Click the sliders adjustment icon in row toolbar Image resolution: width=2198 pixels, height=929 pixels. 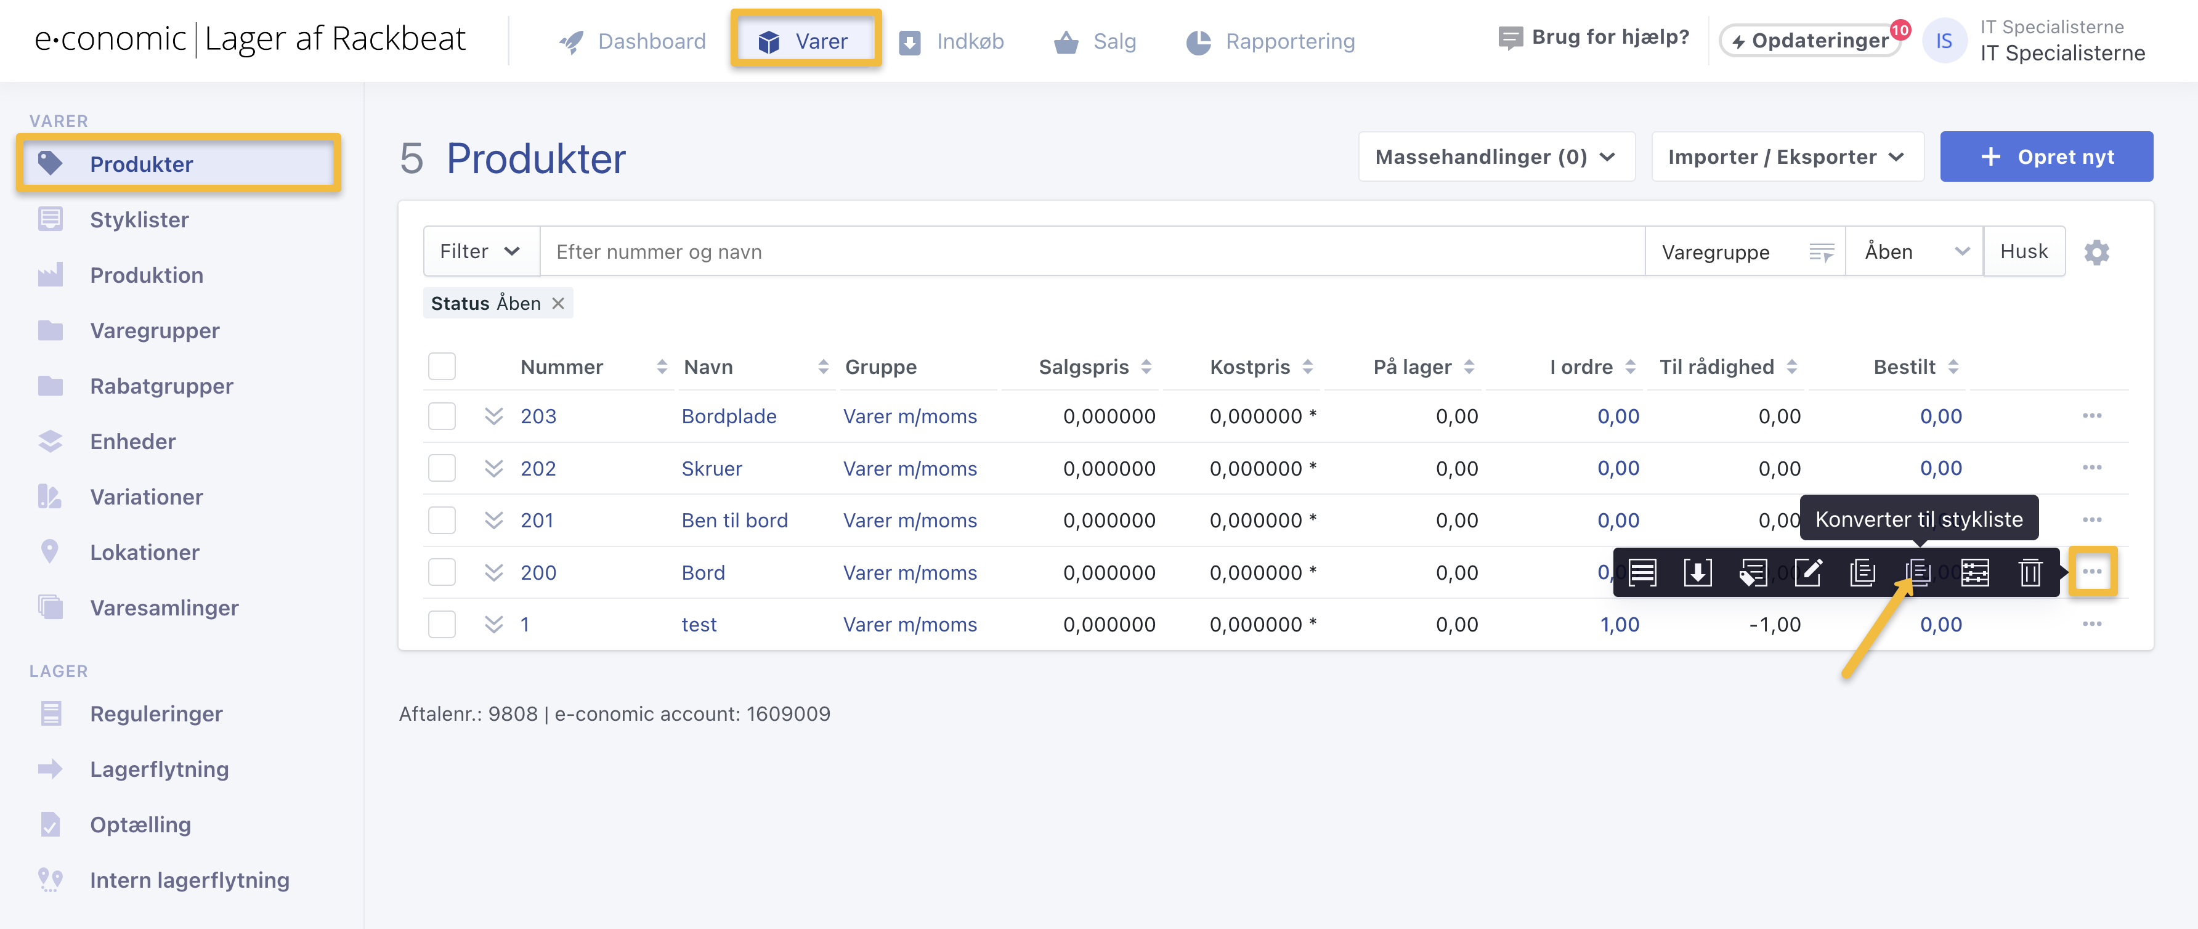(1974, 572)
